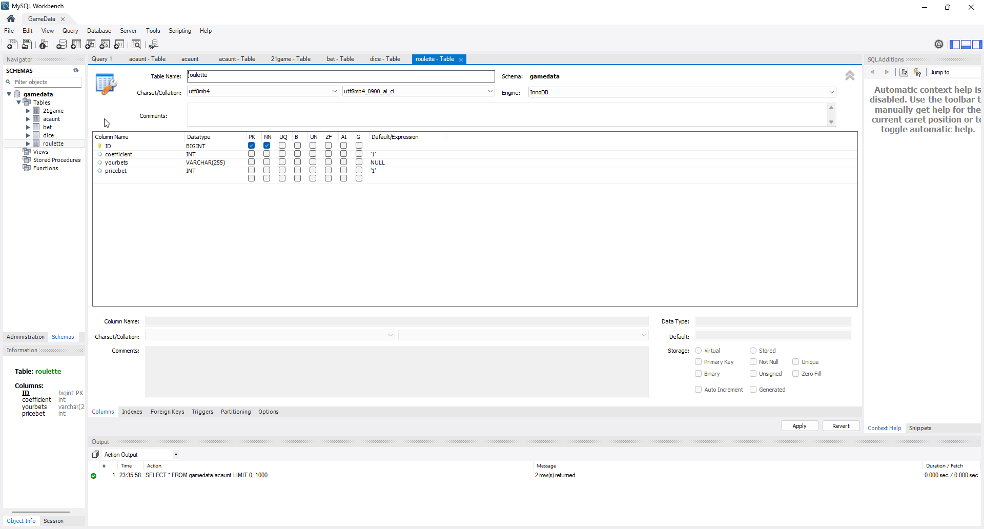Close the roulette - Table tab
This screenshot has height=529, width=984.
coord(461,59)
